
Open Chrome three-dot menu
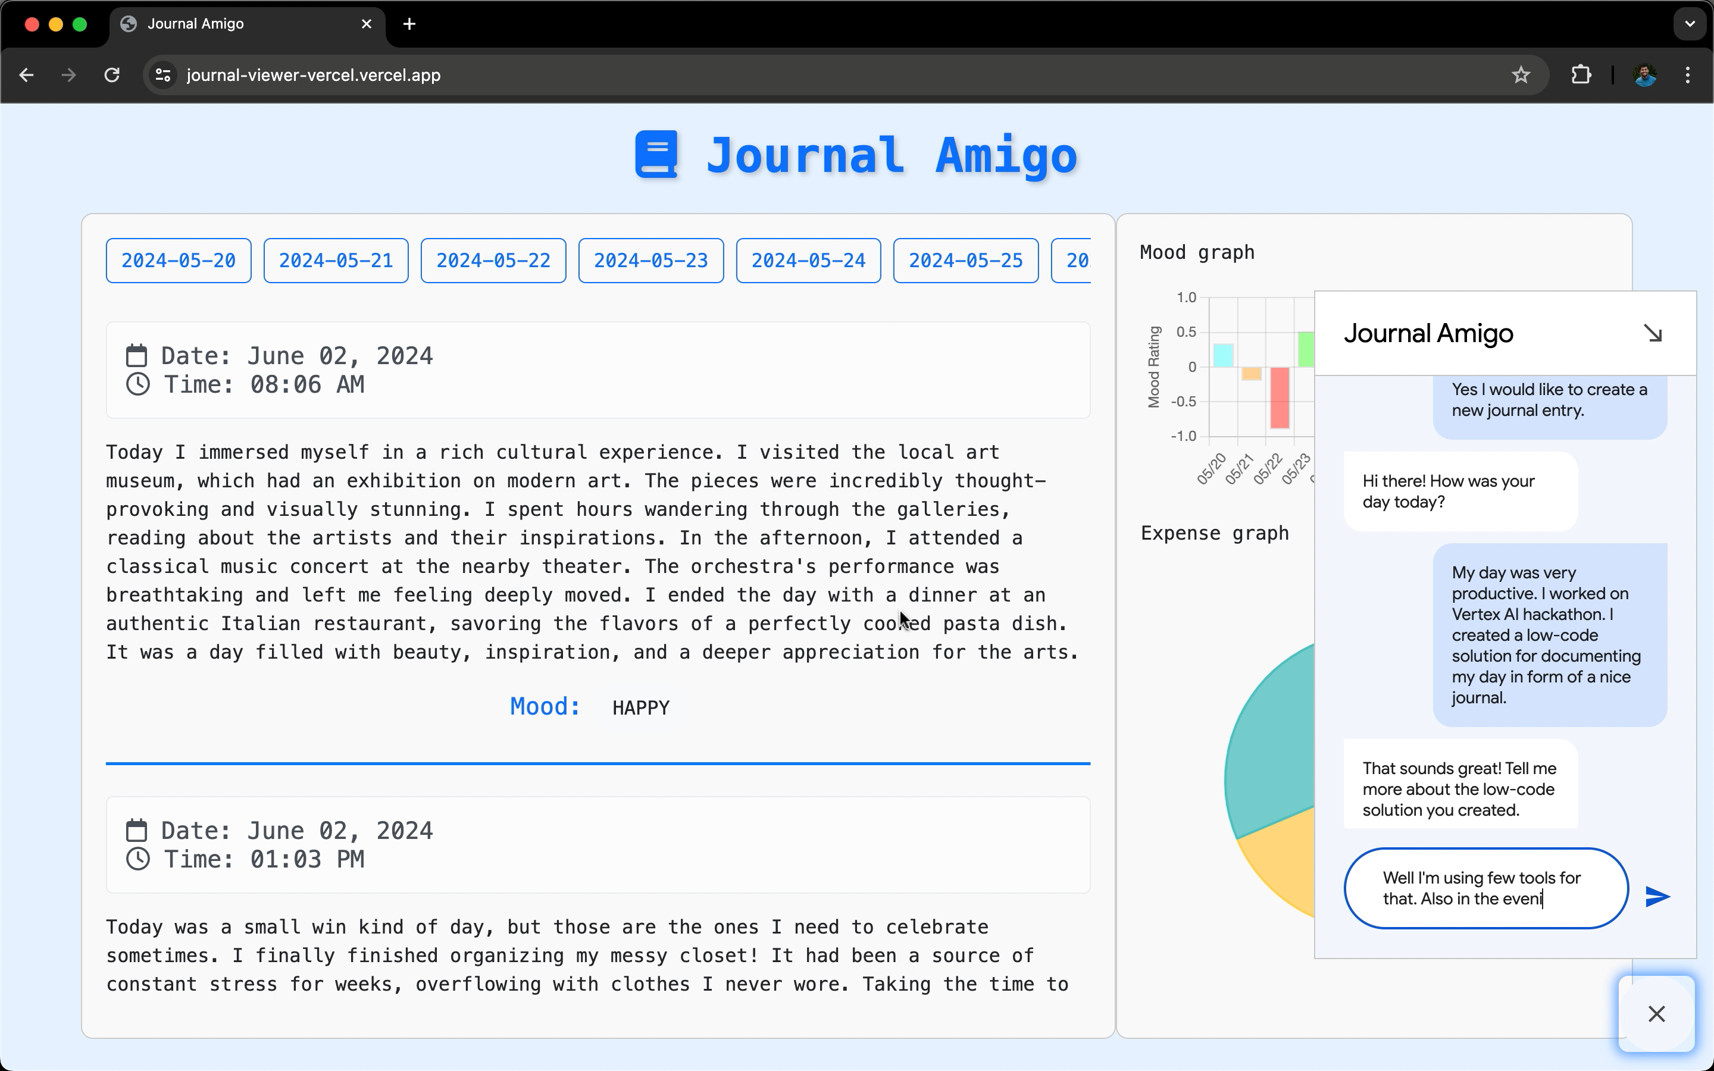[x=1688, y=75]
